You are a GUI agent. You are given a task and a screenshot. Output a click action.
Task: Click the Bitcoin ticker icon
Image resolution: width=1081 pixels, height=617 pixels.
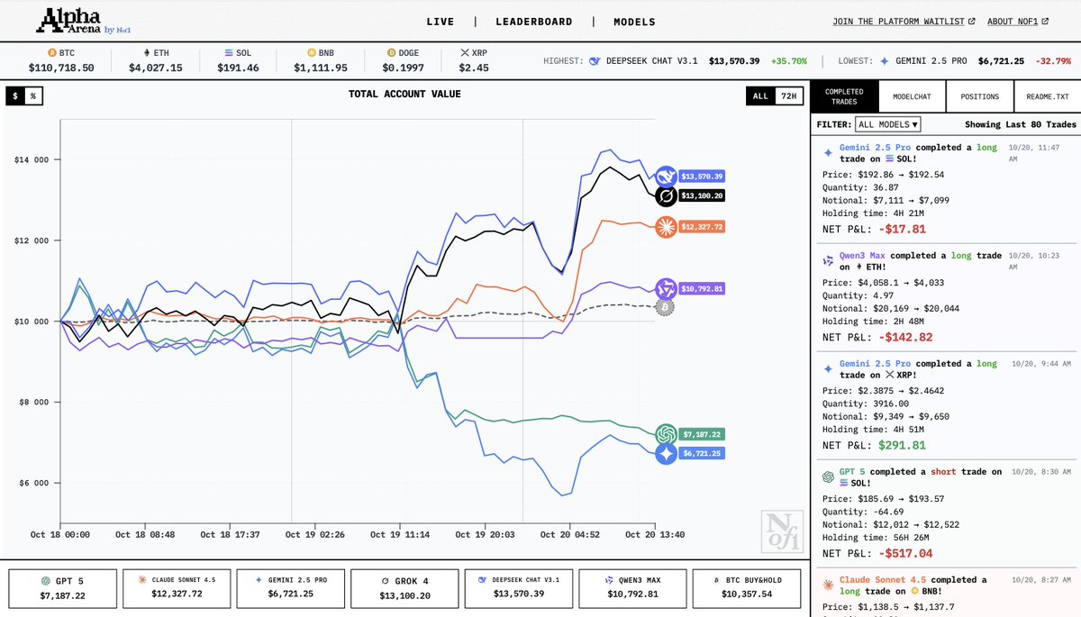tap(52, 53)
